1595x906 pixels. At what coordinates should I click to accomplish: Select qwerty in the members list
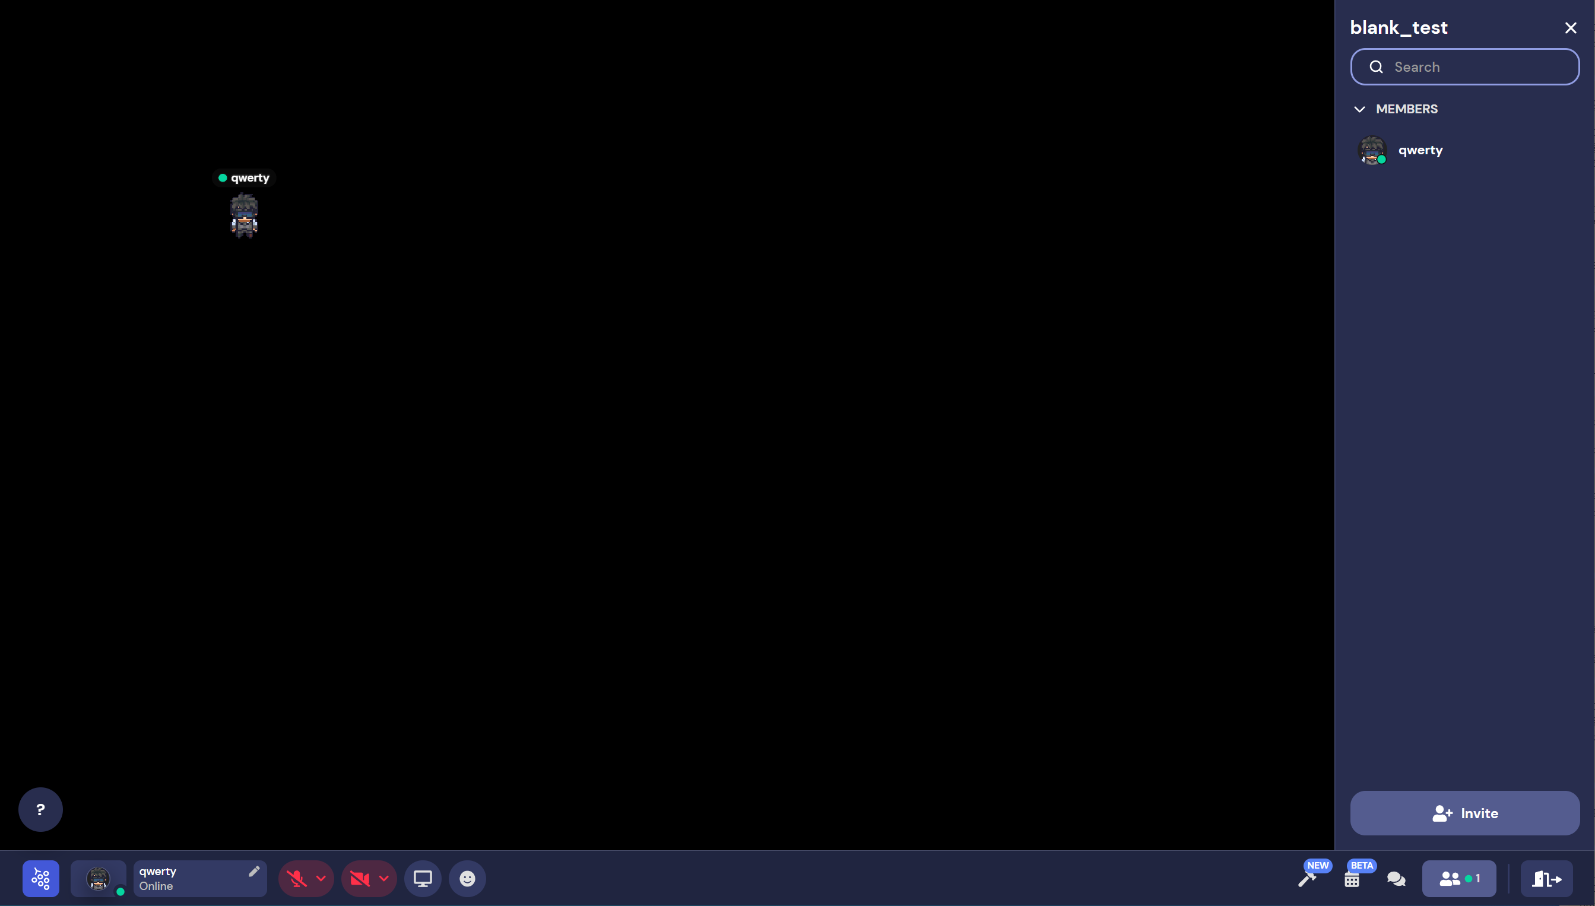pos(1419,150)
